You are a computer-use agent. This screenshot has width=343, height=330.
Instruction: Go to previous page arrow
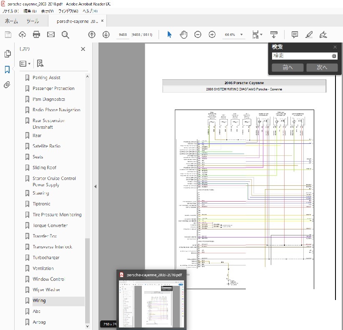92,35
